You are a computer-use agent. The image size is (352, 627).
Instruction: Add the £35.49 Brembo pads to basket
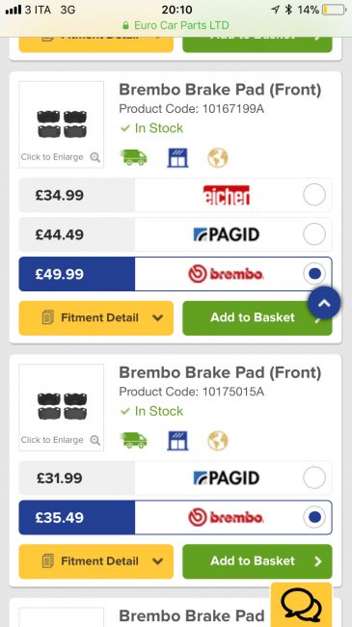257,561
